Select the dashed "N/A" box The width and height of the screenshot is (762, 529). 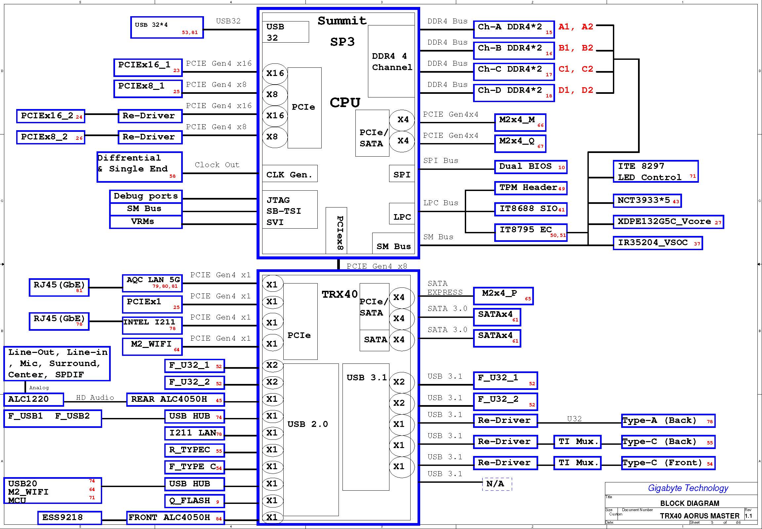498,484
